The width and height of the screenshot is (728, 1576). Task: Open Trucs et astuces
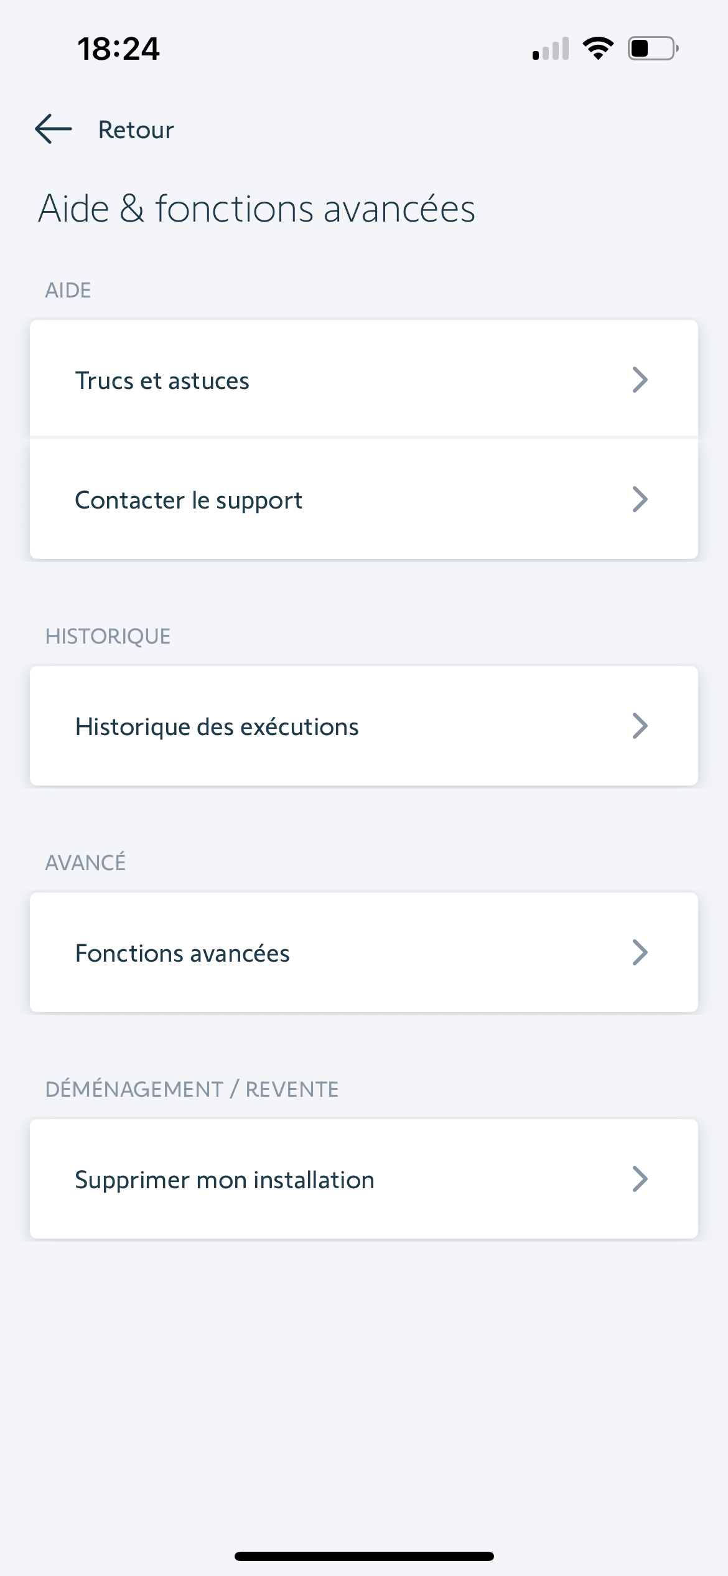click(x=162, y=380)
